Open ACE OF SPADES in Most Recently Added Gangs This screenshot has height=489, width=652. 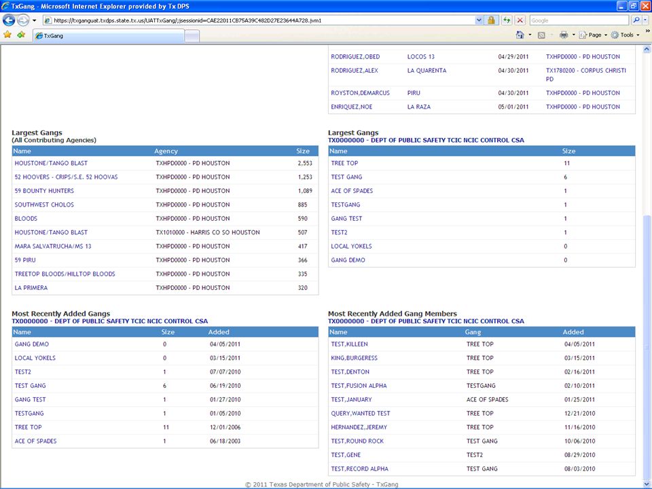pyautogui.click(x=35, y=441)
